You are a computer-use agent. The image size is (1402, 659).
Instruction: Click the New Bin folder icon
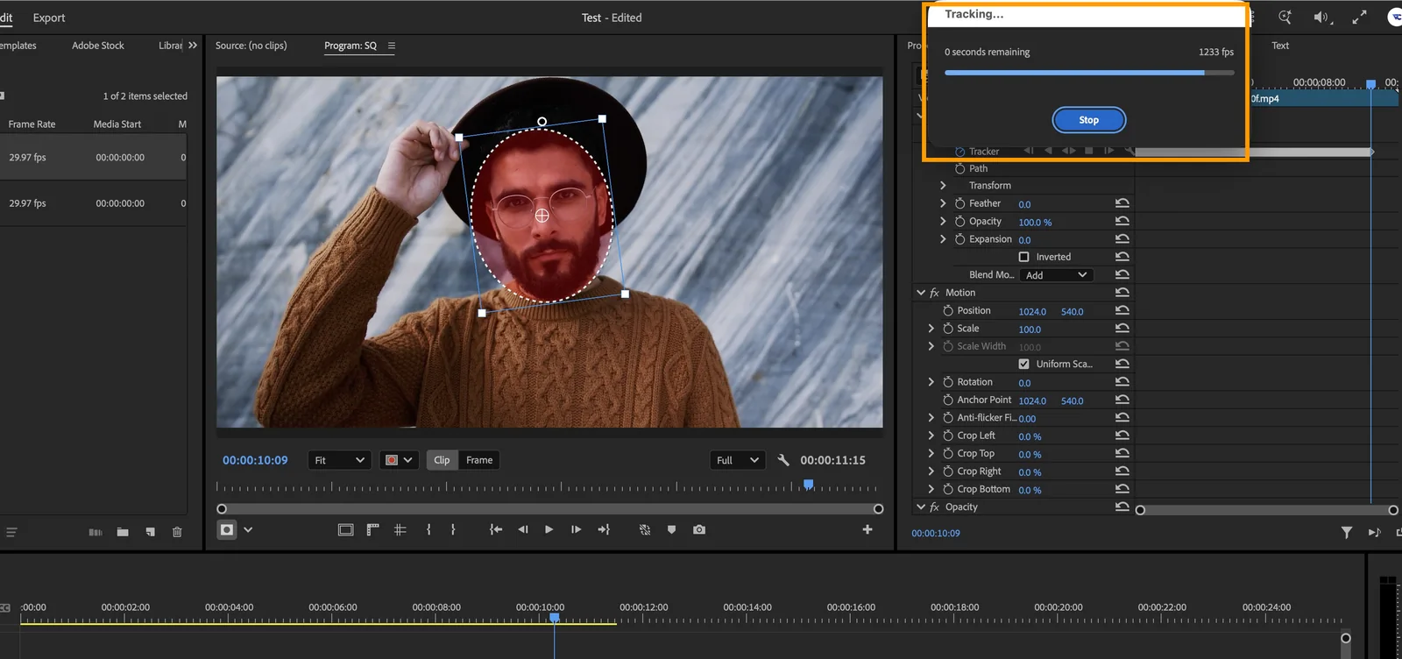(x=123, y=532)
